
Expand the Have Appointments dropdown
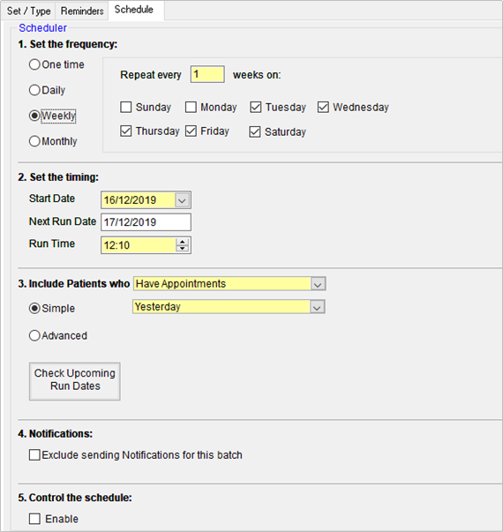[x=318, y=284]
